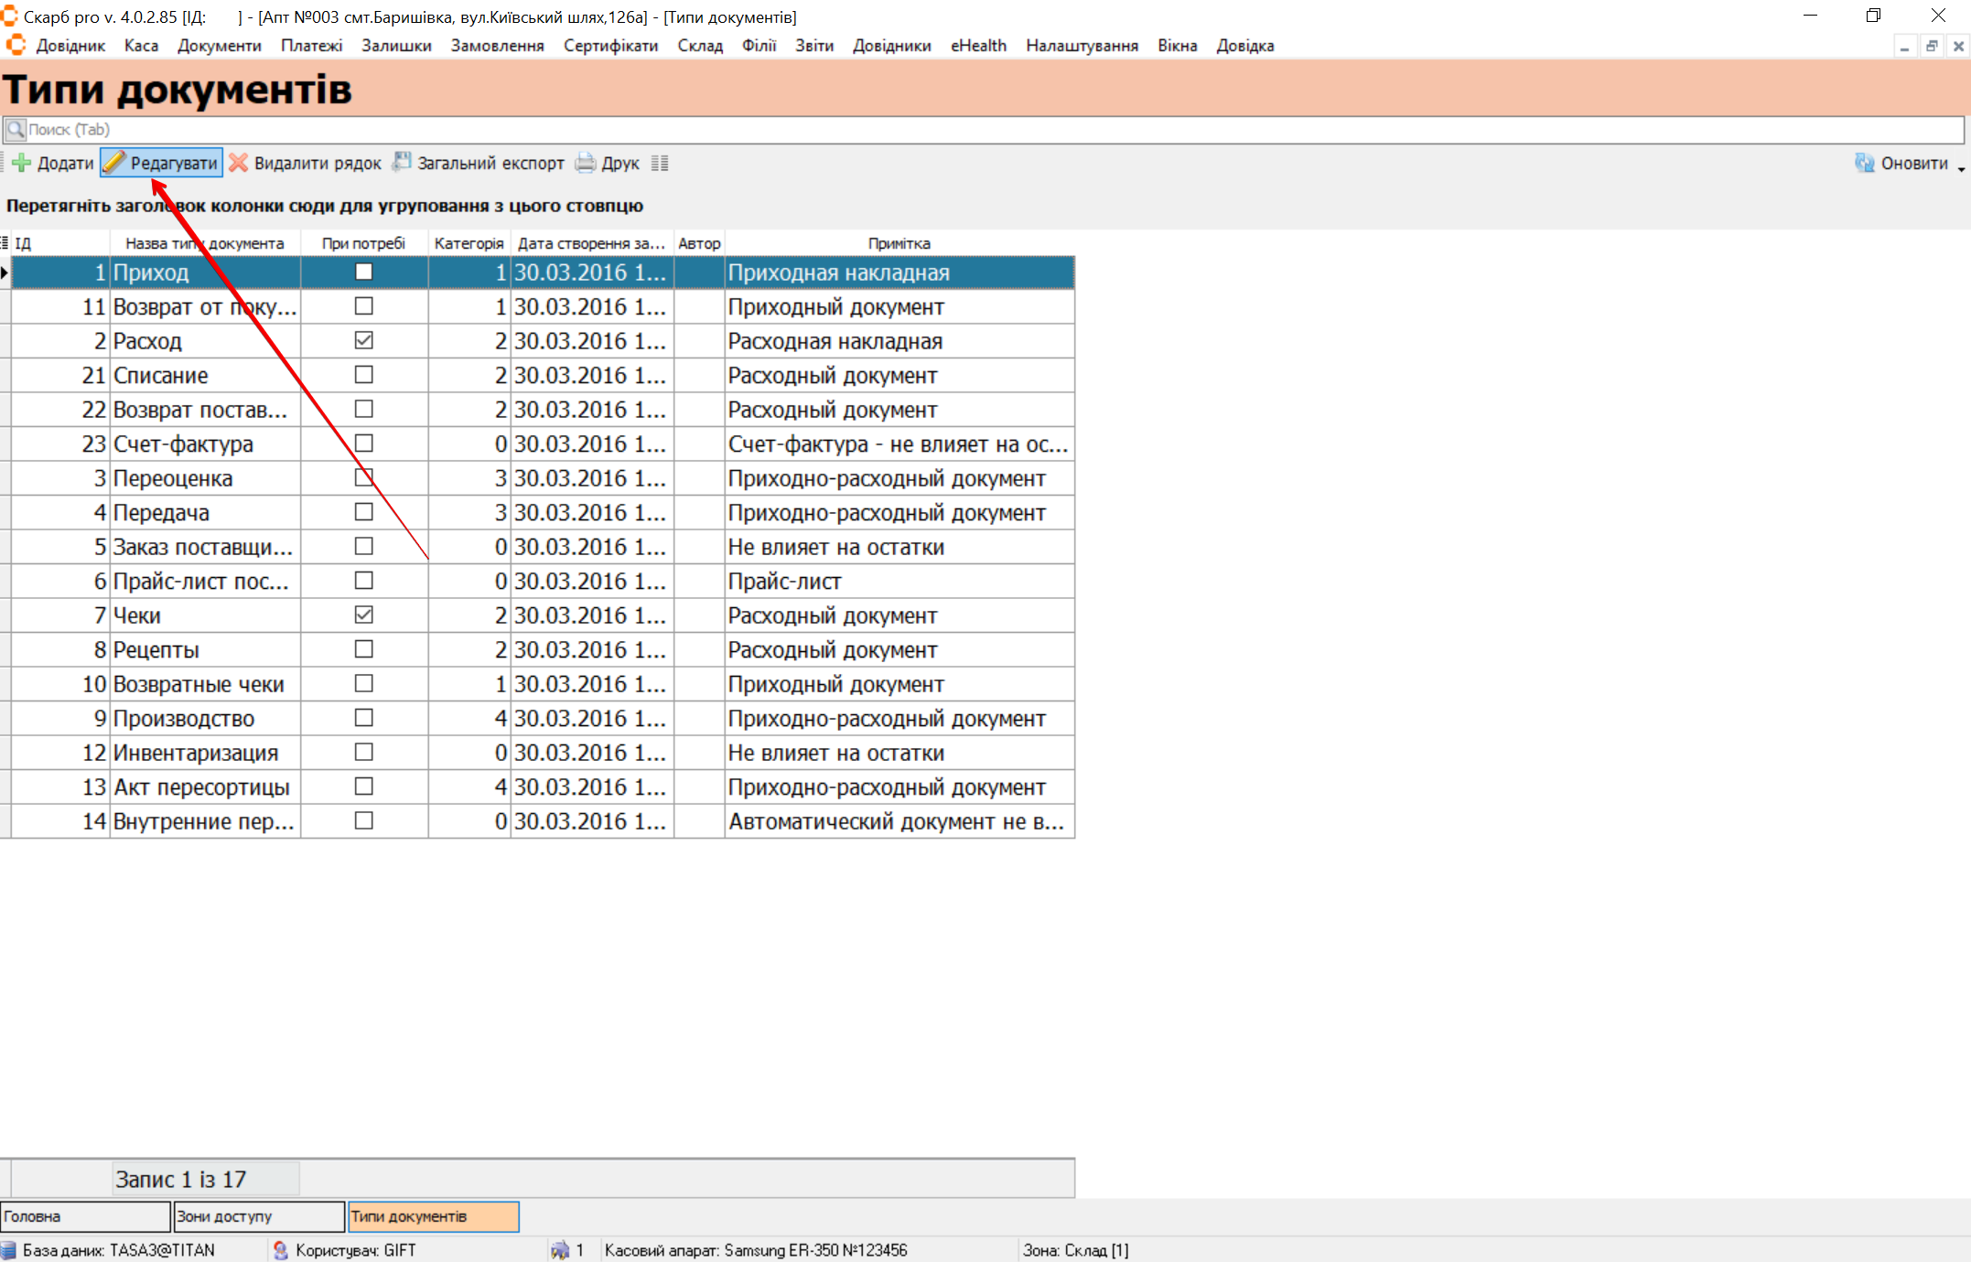Sort by Назва типу документа column header
The width and height of the screenshot is (1971, 1262).
click(205, 243)
